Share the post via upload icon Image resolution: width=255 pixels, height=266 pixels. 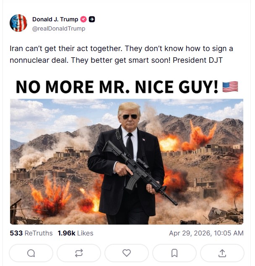coord(222,253)
